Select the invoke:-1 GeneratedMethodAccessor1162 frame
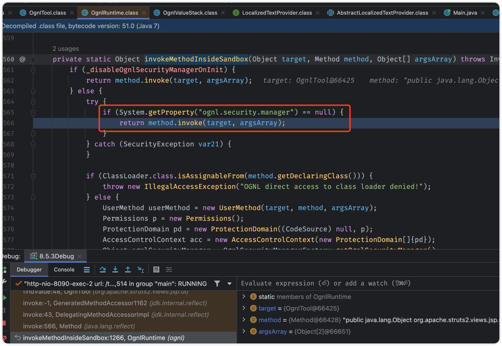 coord(123,303)
